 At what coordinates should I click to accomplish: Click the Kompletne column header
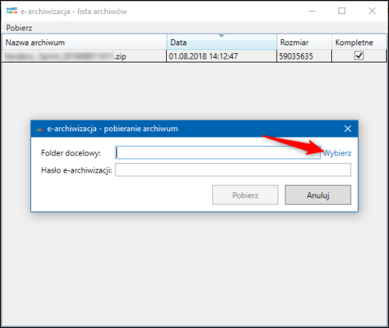point(359,42)
